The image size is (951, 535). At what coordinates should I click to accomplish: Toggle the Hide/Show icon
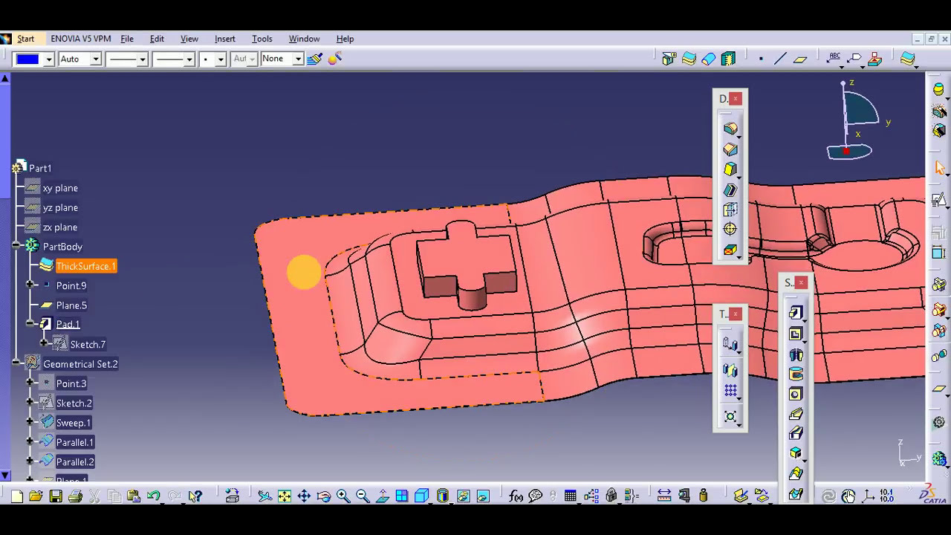tap(464, 496)
